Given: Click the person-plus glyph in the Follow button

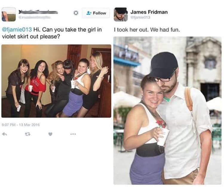Looking at the screenshot, I should 89,13.
